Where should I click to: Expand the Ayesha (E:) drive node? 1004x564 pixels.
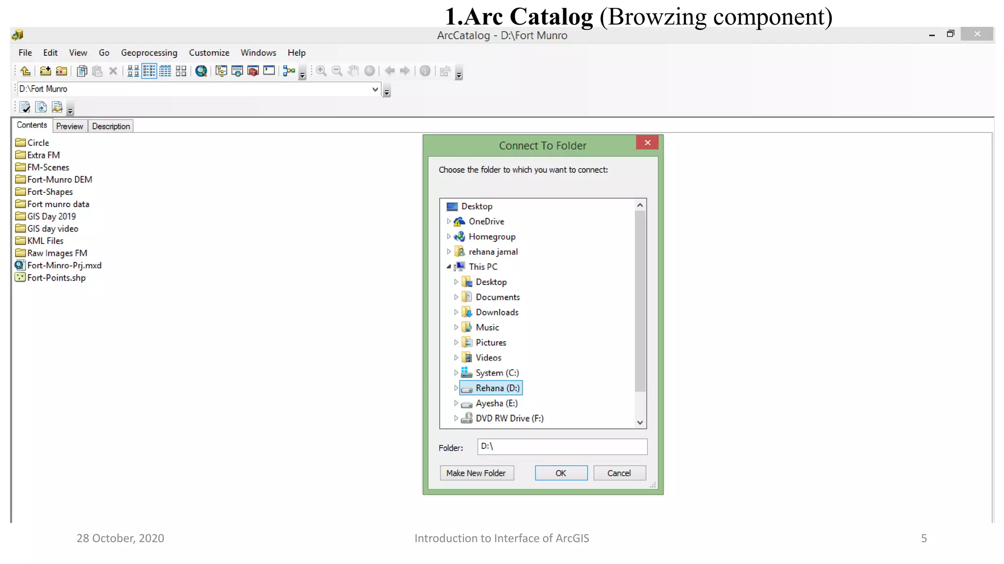[x=456, y=403]
